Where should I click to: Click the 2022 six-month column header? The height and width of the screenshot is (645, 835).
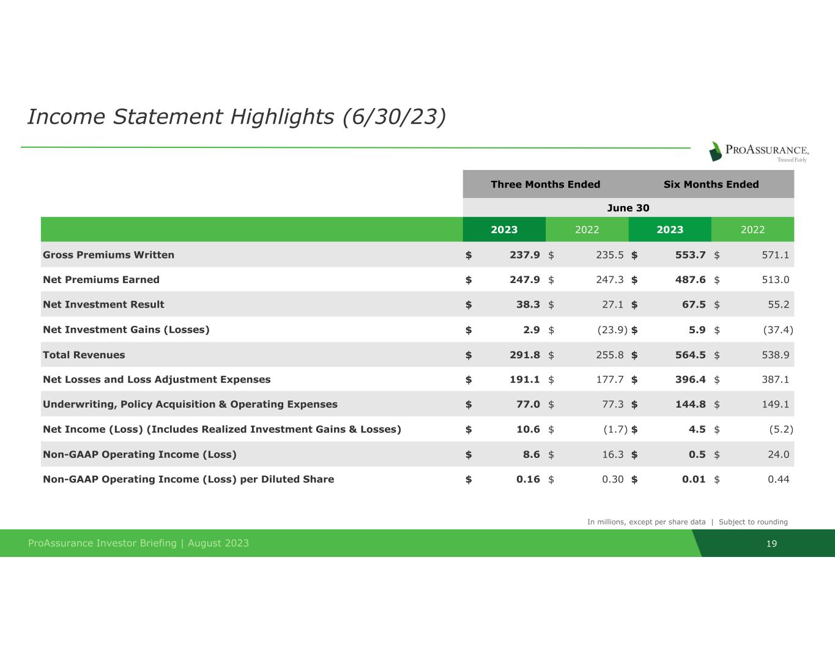point(752,230)
